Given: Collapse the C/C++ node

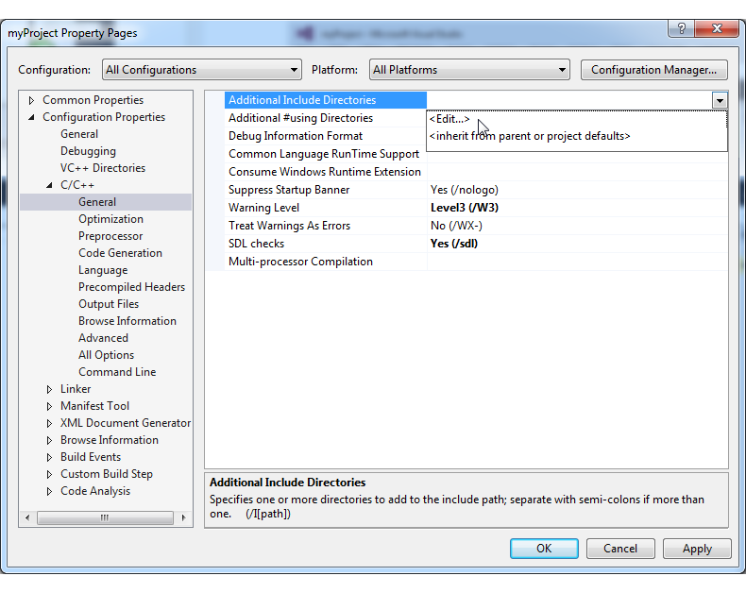Looking at the screenshot, I should 49,185.
